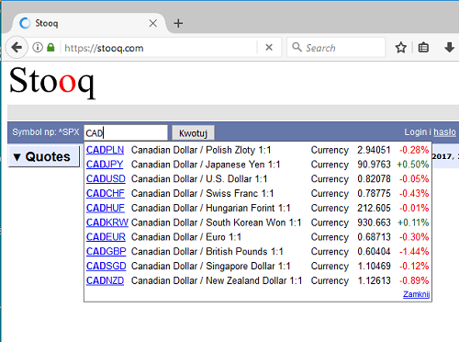The width and height of the screenshot is (459, 342).
Task: Click the green padlock security icon
Action: [50, 48]
